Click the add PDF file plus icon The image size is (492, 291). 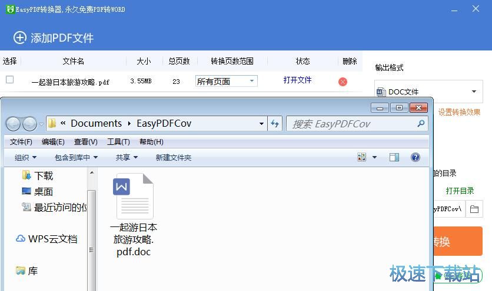[20, 38]
